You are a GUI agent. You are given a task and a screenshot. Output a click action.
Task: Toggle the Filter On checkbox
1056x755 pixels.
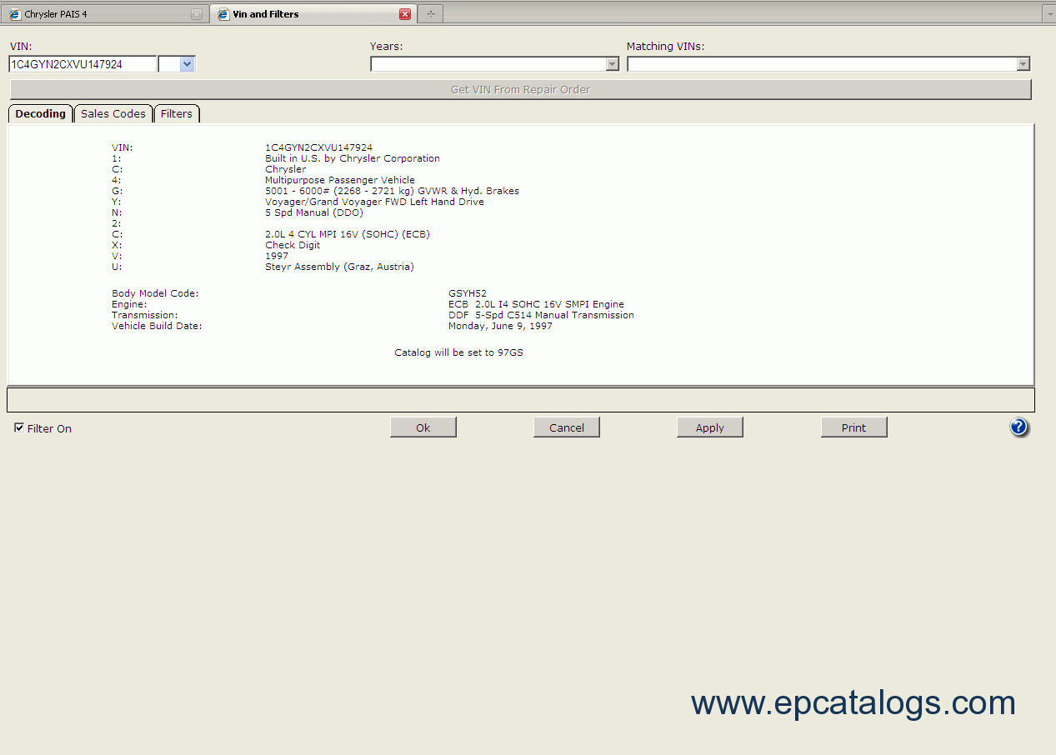tap(19, 428)
